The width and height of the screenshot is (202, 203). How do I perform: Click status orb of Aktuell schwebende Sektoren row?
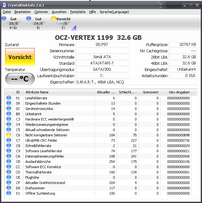[9, 130]
